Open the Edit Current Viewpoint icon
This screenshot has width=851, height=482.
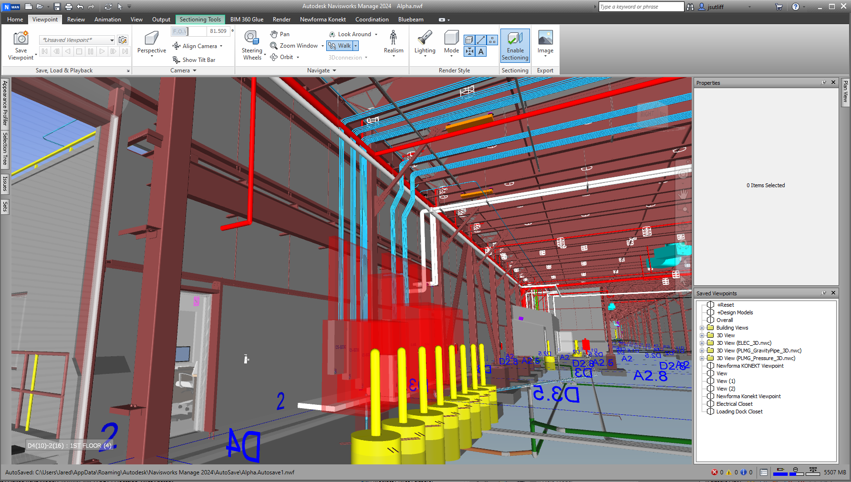(123, 40)
